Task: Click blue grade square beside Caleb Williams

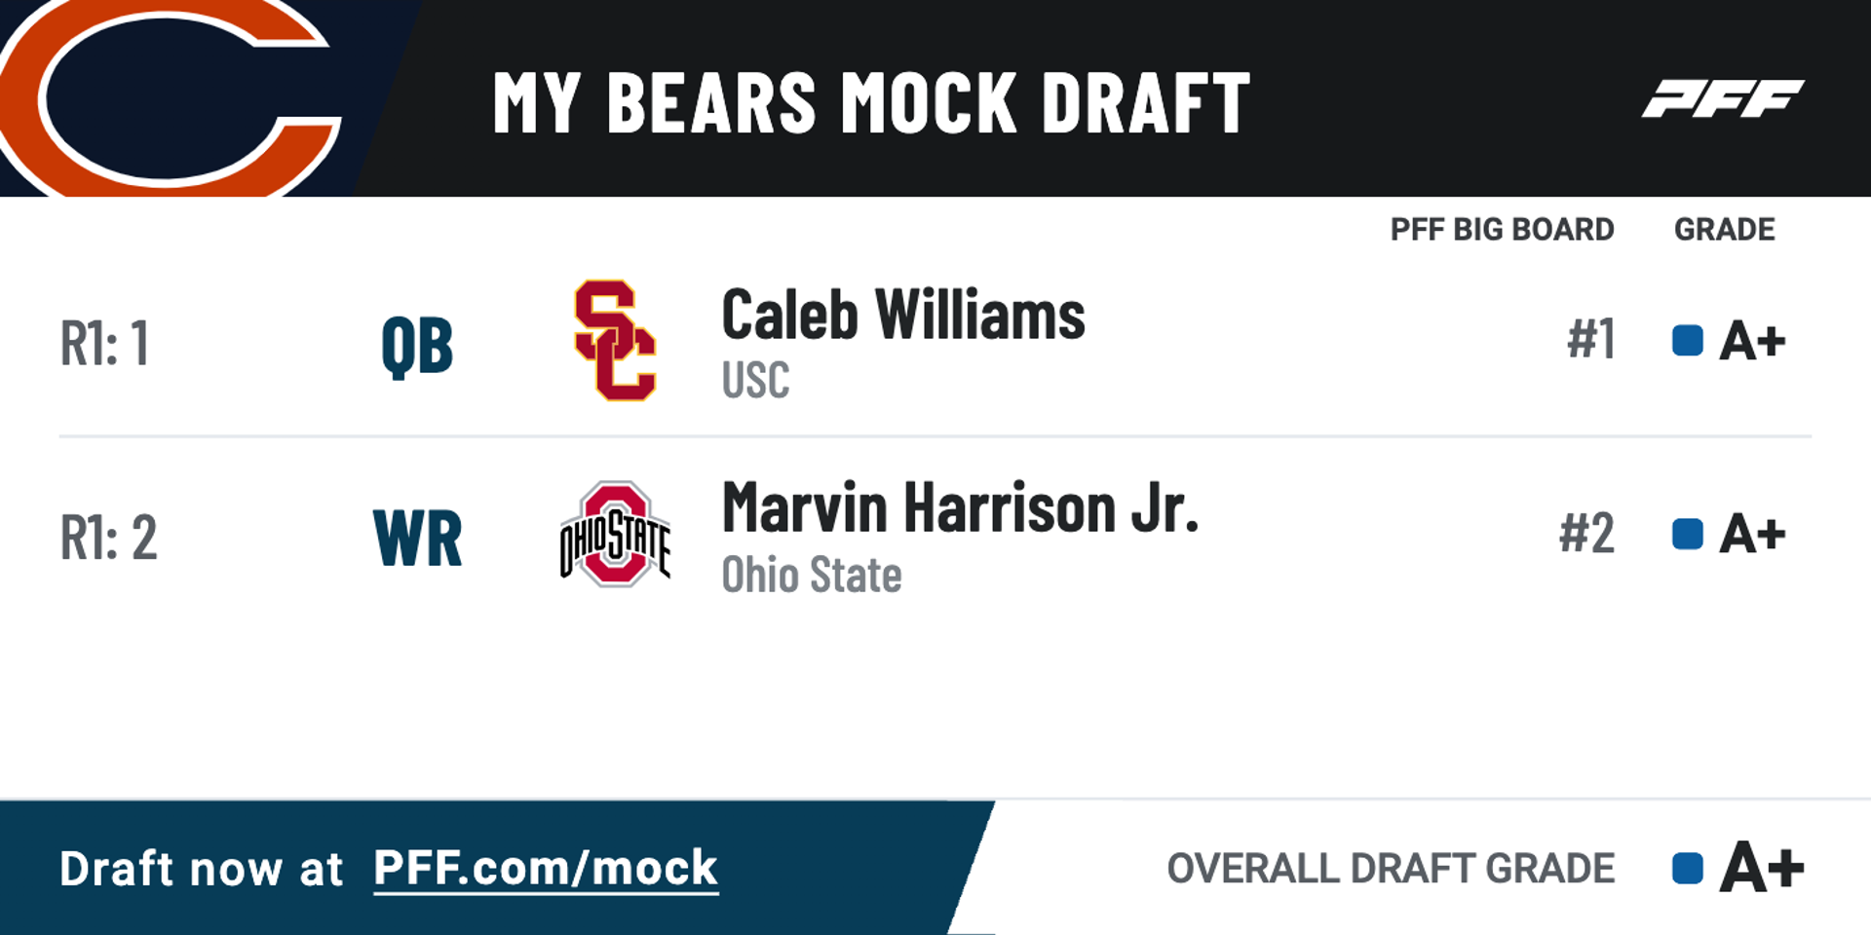Action: click(x=1687, y=341)
